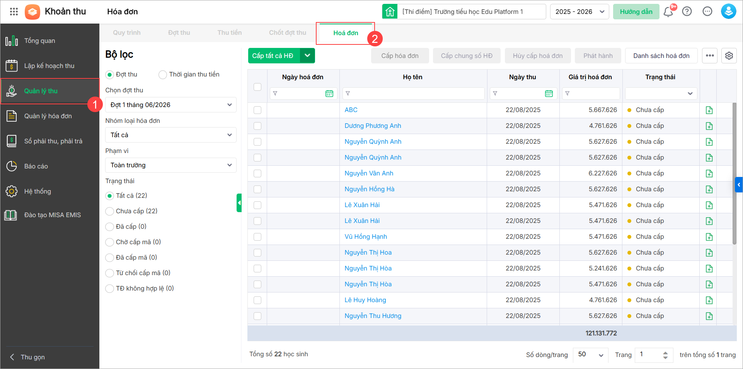Screen dimensions: 743x369
Task: Open Quản lý hóa đơn in sidebar
Action: [50, 116]
